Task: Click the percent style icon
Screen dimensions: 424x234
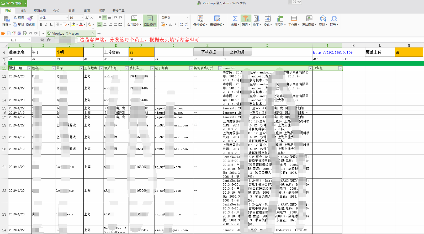Action: [x=170, y=24]
